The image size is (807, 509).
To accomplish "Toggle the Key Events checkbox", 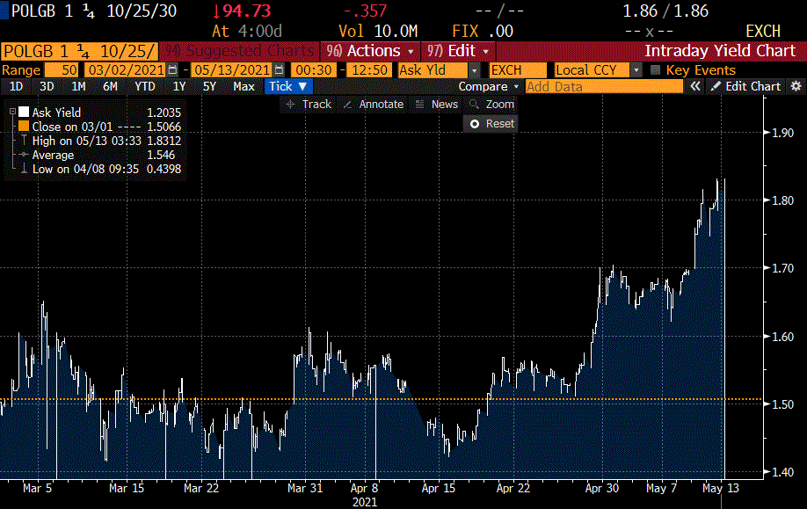I will (x=655, y=69).
